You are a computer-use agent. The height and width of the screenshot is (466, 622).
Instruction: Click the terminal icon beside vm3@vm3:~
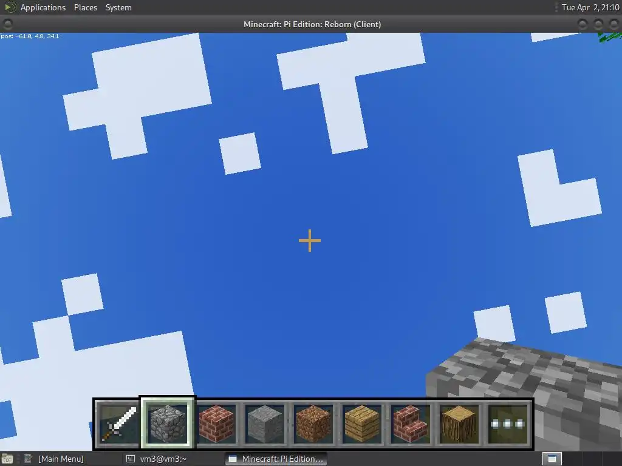click(x=131, y=459)
